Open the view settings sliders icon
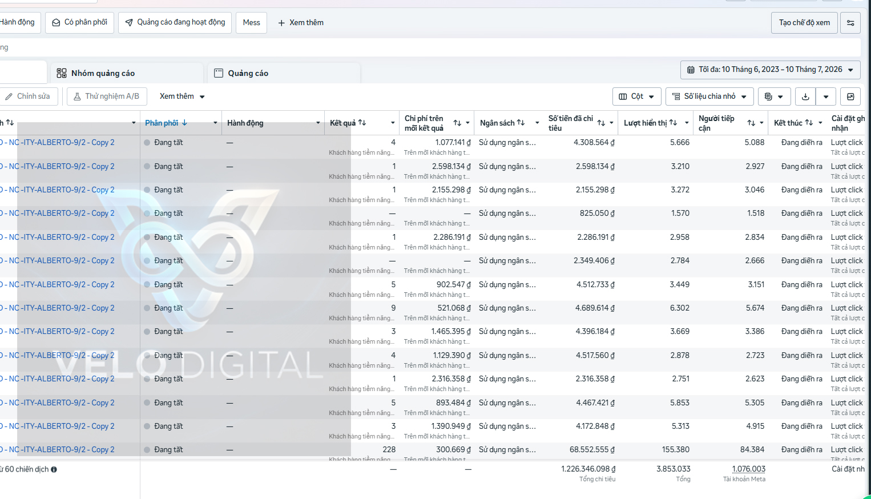 [850, 23]
